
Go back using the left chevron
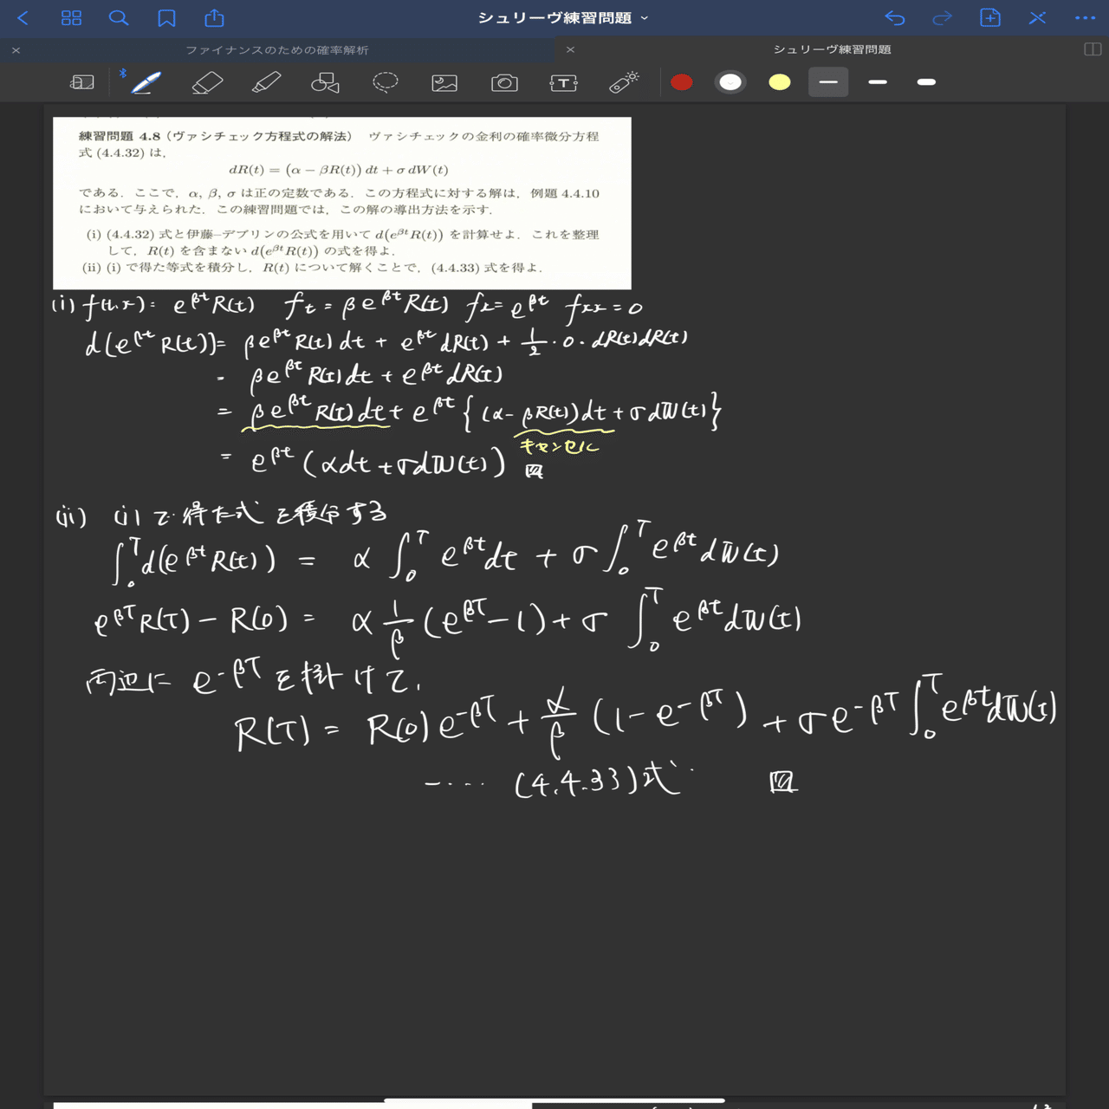coord(23,17)
